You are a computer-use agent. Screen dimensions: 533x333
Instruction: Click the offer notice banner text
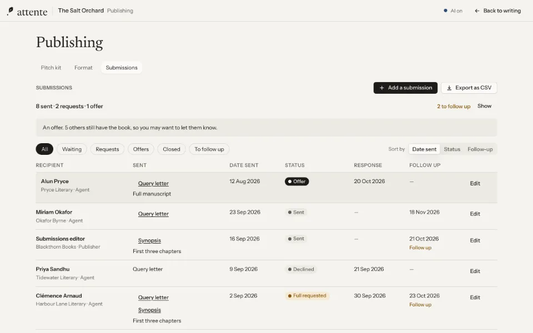tap(130, 128)
